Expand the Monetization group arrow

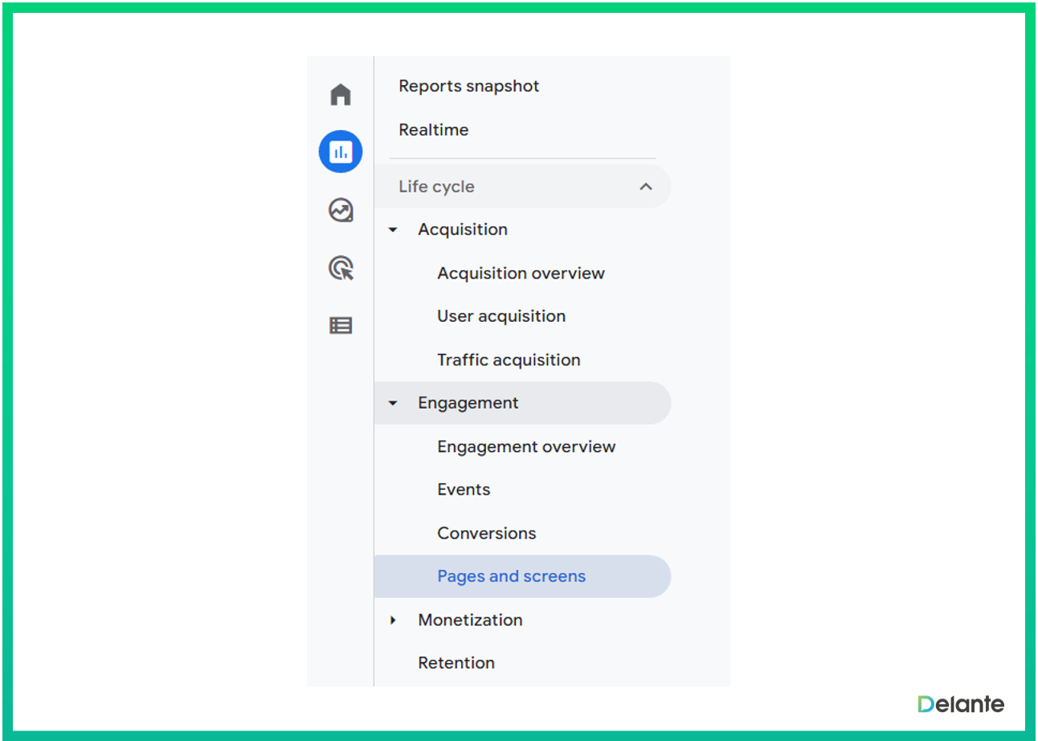coord(393,620)
